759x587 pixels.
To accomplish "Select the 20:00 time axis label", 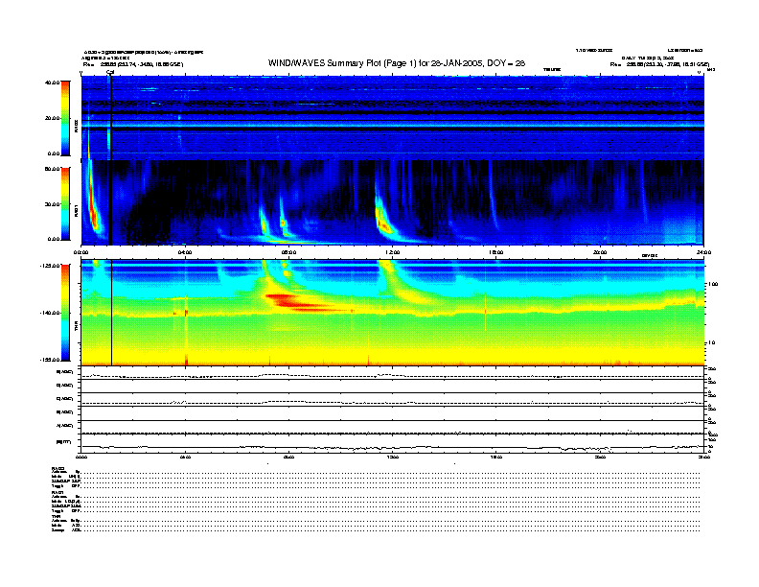I will 599,253.
